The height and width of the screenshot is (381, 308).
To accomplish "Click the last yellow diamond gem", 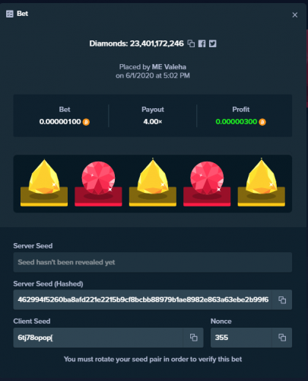I will coord(262,177).
